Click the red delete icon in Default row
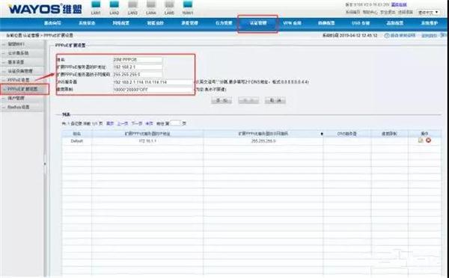The height and width of the screenshot is (278, 449). tap(428, 140)
